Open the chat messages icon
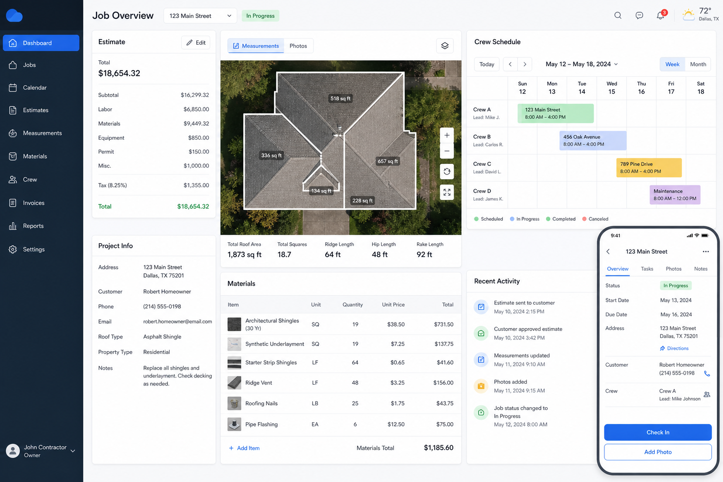723x482 pixels. click(639, 16)
